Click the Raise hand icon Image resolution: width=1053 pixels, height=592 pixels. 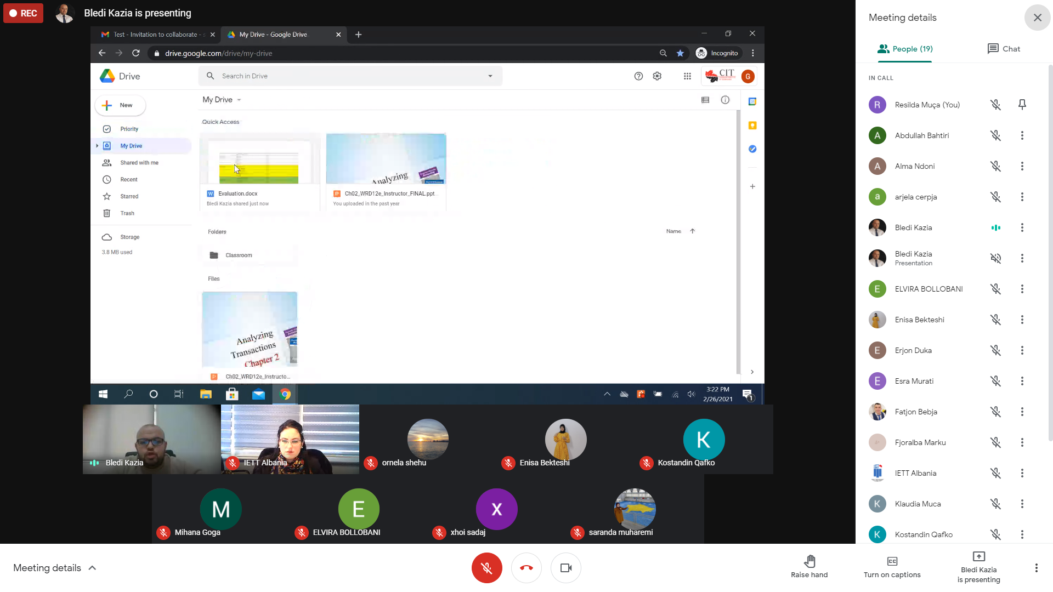coord(809,561)
